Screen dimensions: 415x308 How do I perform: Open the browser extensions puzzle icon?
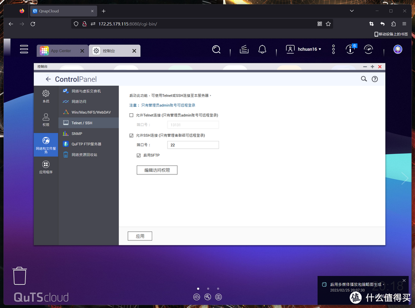393,24
